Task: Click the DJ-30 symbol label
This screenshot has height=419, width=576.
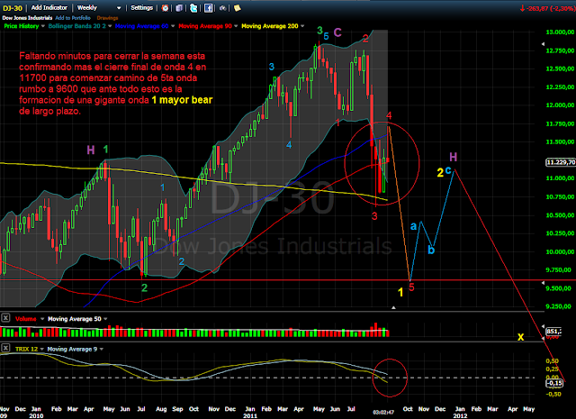Action: tap(13, 8)
